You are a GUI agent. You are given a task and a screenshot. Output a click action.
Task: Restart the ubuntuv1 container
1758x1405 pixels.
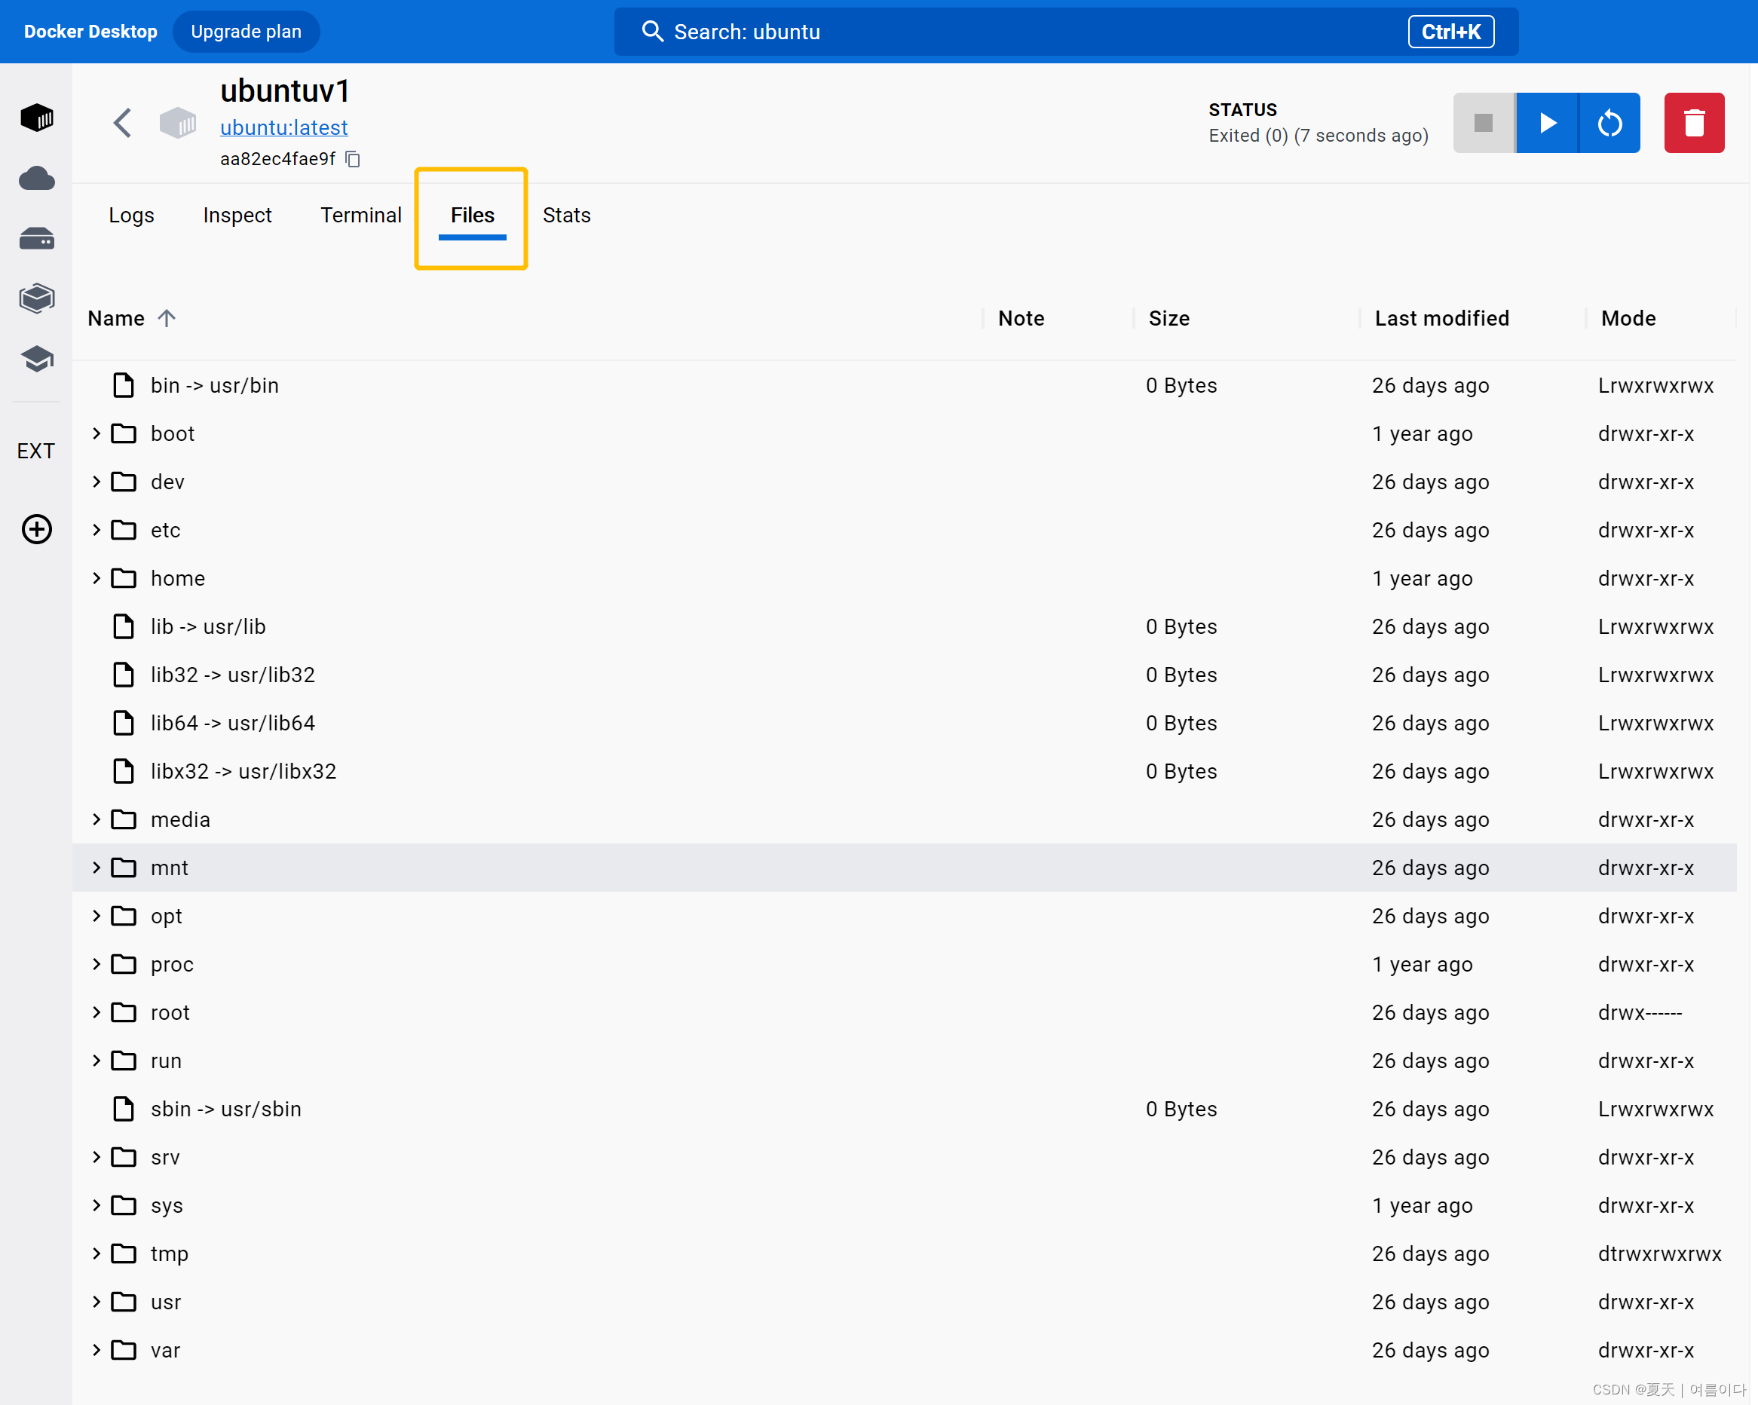[x=1609, y=123]
